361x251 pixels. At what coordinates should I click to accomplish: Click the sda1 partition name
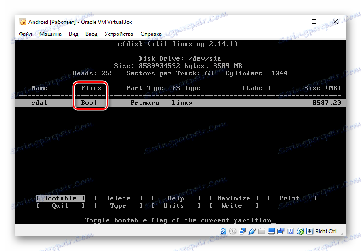click(39, 103)
